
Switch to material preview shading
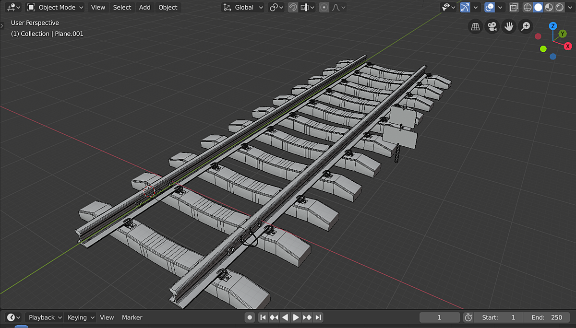pyautogui.click(x=549, y=7)
